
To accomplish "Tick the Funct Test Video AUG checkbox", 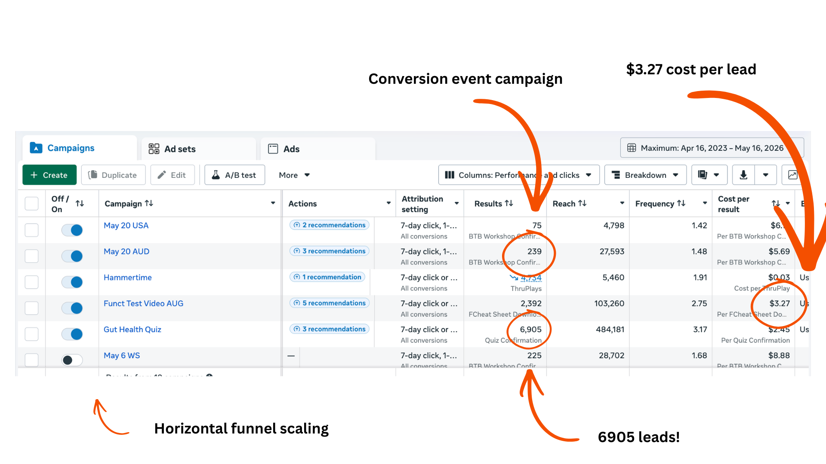I will click(x=31, y=308).
